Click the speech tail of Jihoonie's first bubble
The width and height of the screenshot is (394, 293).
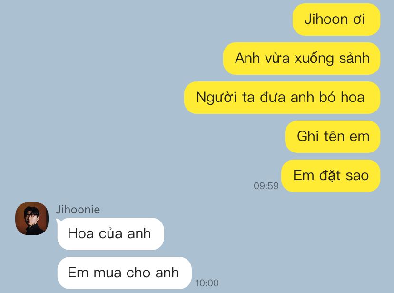point(59,222)
